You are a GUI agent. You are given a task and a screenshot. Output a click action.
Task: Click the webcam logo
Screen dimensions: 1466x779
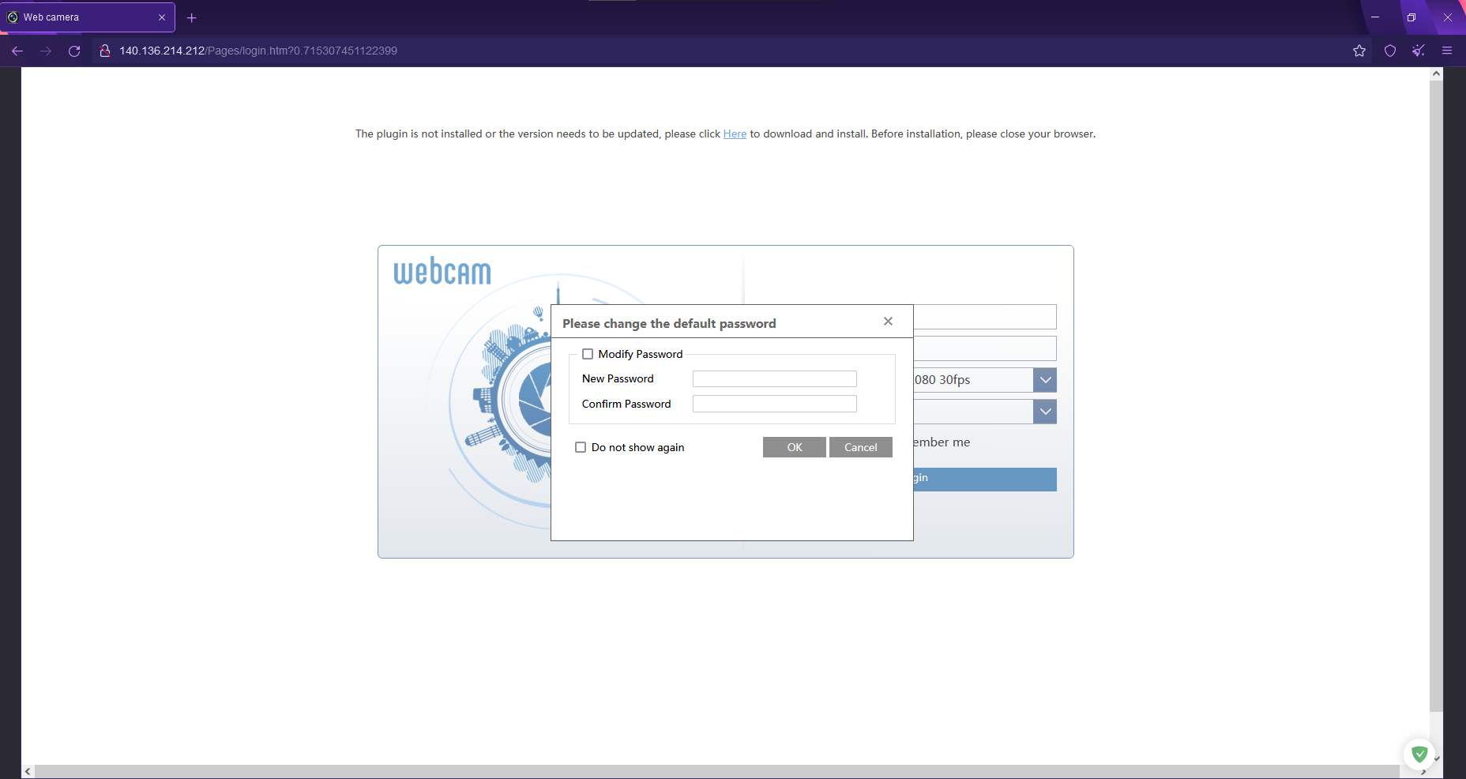(x=442, y=271)
